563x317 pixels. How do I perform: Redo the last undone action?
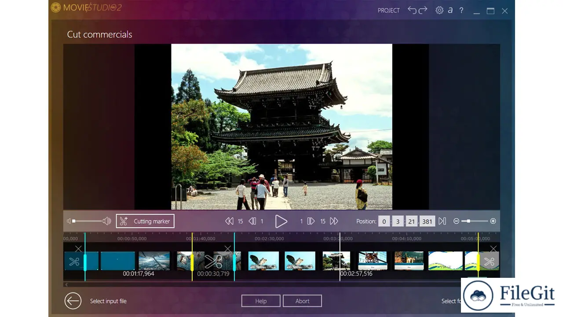423,10
